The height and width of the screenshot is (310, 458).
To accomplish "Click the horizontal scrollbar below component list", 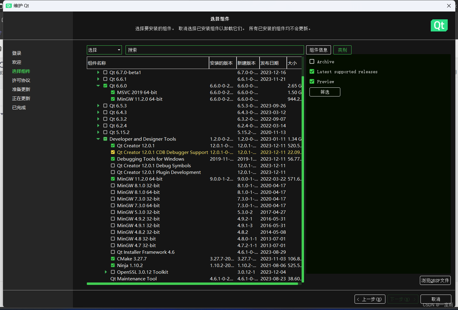I will [192, 284].
